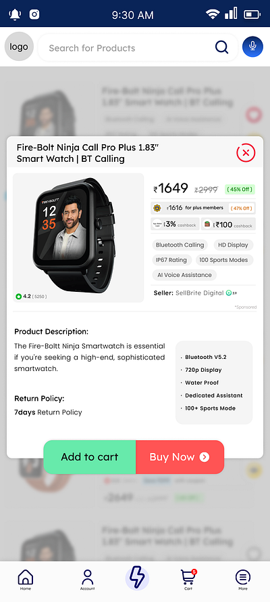Screen dimensions: 270x602
Task: Tap the notification bell in status bar
Action: pos(15,14)
